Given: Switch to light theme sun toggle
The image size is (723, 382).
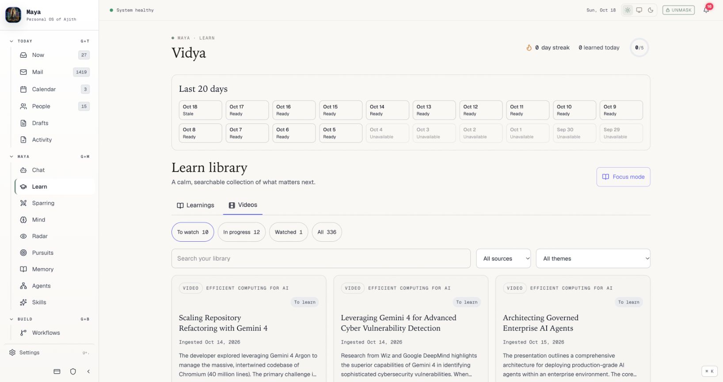Looking at the screenshot, I should pos(628,10).
